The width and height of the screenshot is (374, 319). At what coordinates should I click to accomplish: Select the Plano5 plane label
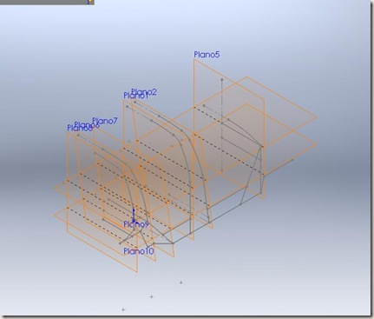pyautogui.click(x=207, y=55)
